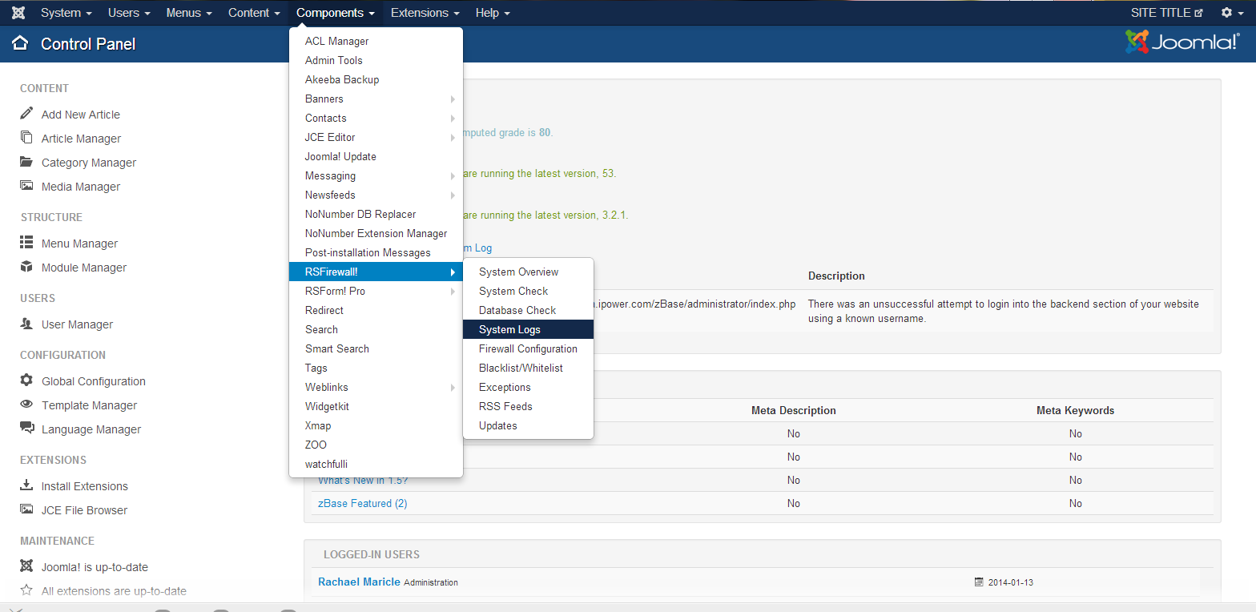This screenshot has height=612, width=1256.
Task: Click the User Manager people icon
Action: (26, 324)
